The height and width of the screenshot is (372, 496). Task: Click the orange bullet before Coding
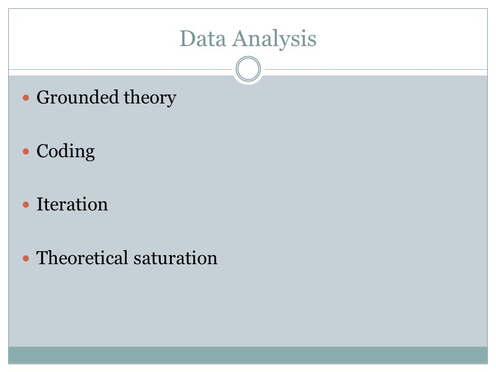tap(26, 151)
